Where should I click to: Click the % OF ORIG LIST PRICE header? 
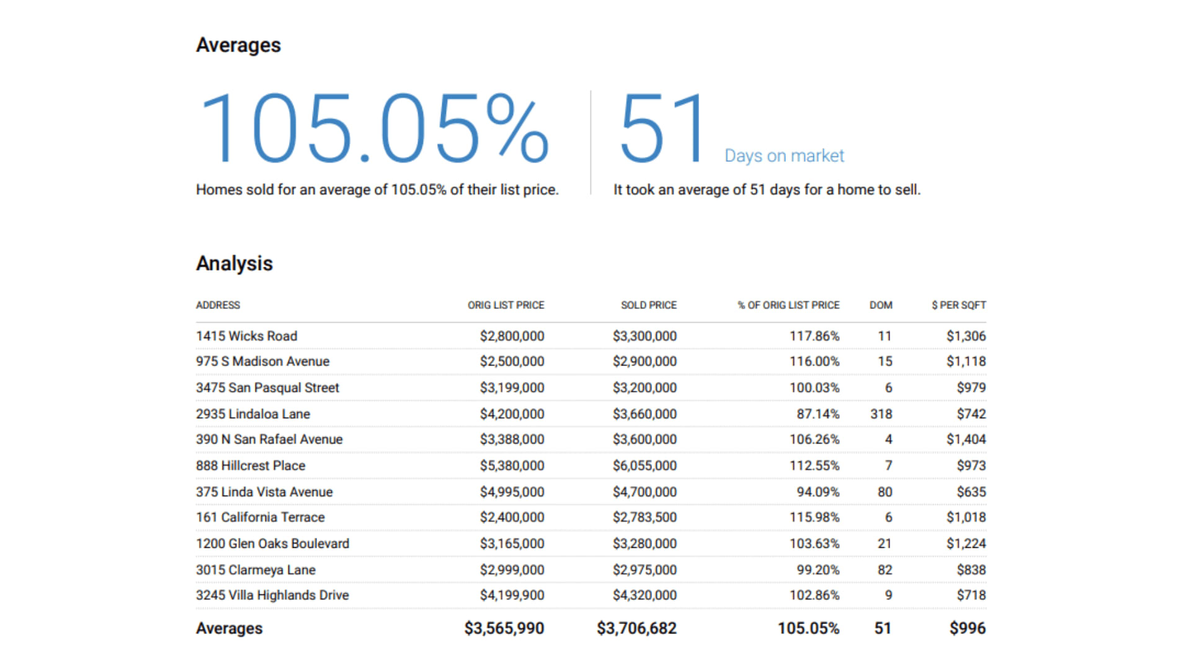(788, 305)
